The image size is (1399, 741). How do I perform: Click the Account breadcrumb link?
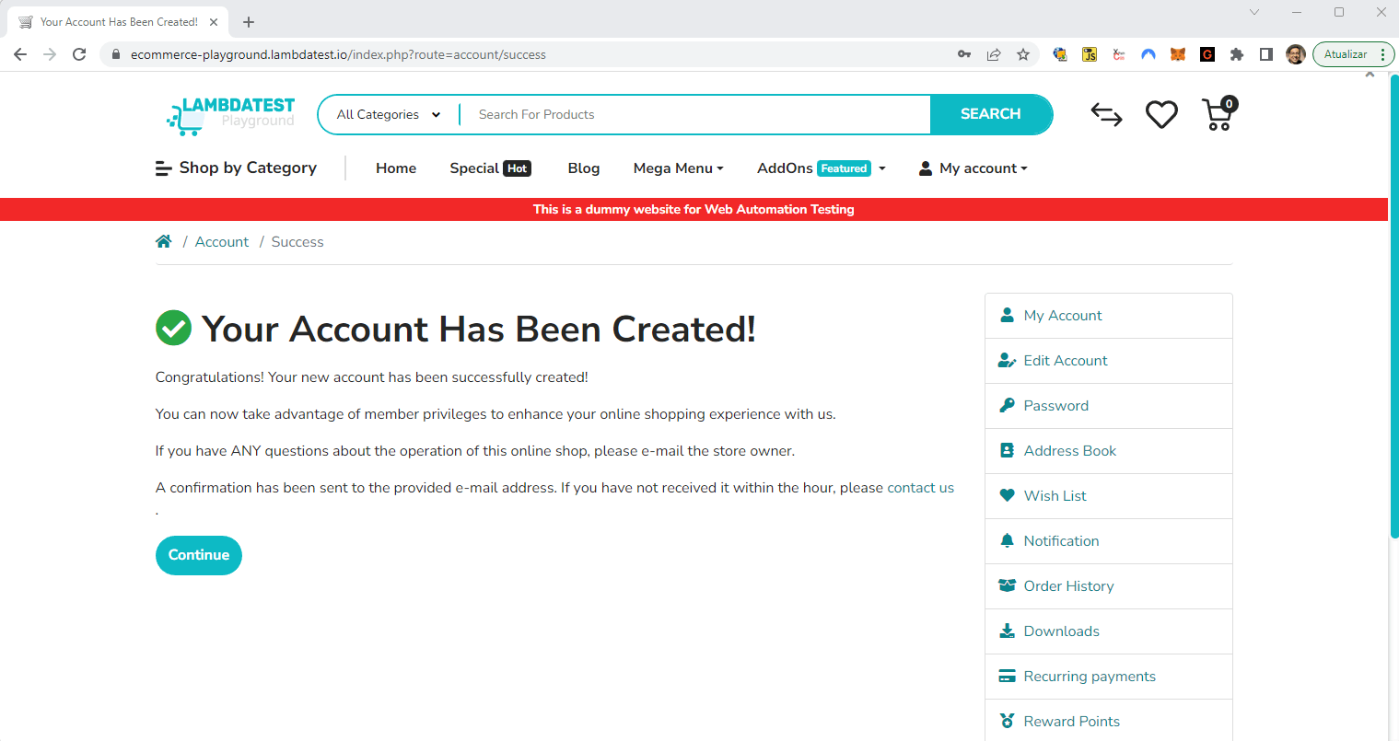pyautogui.click(x=221, y=240)
